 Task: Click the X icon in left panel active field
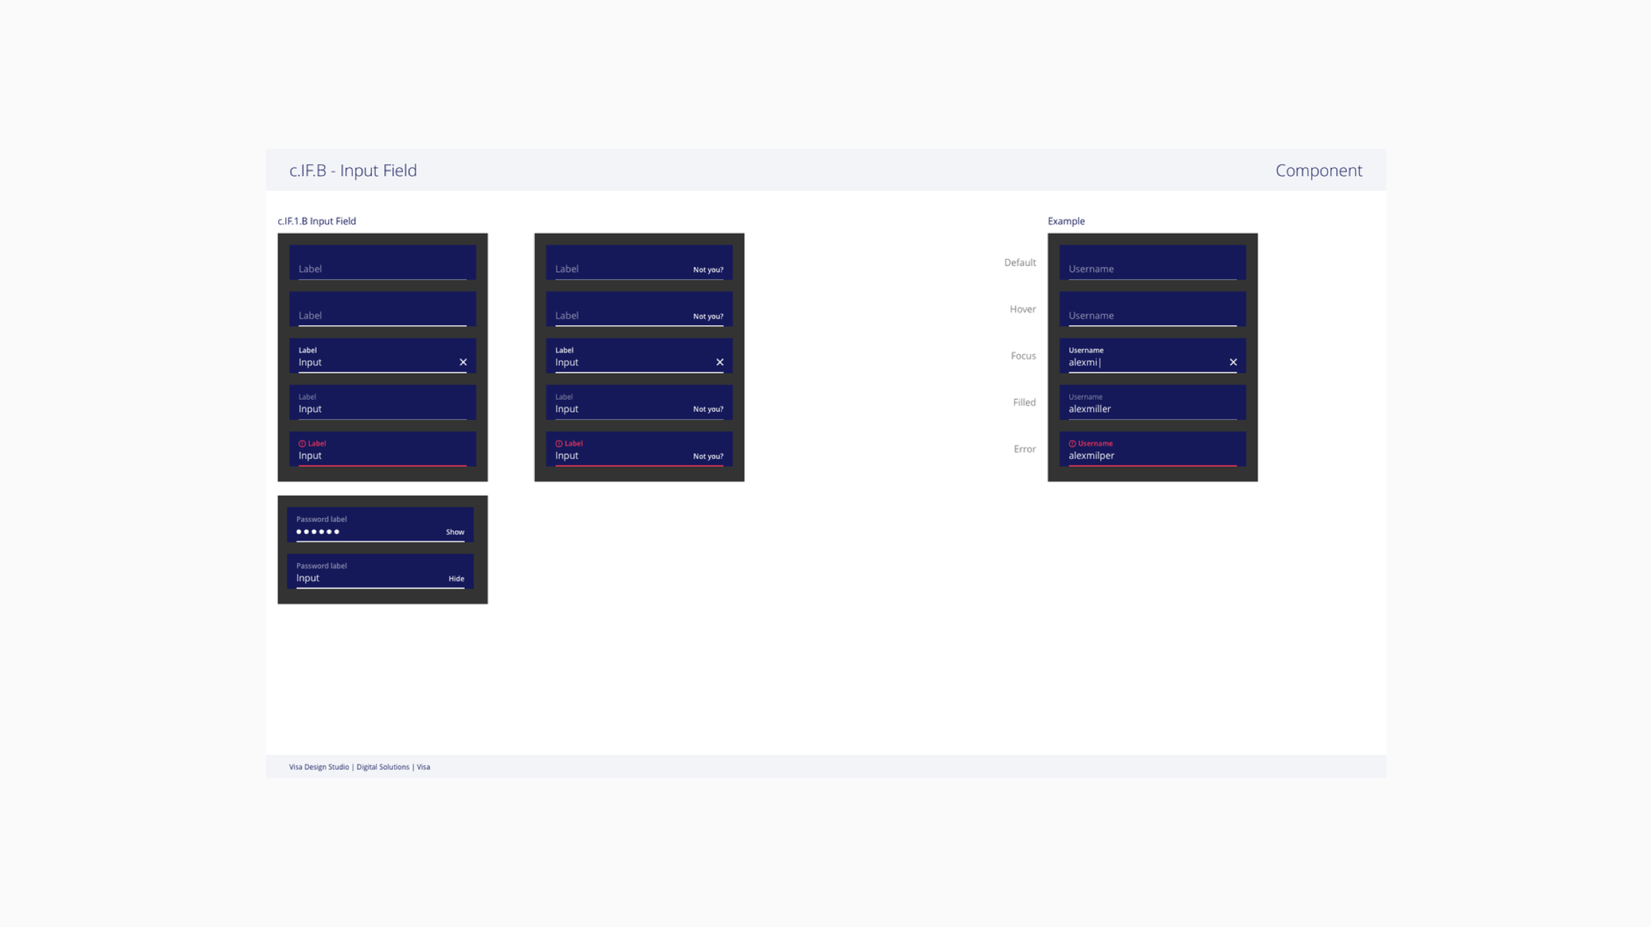point(461,361)
